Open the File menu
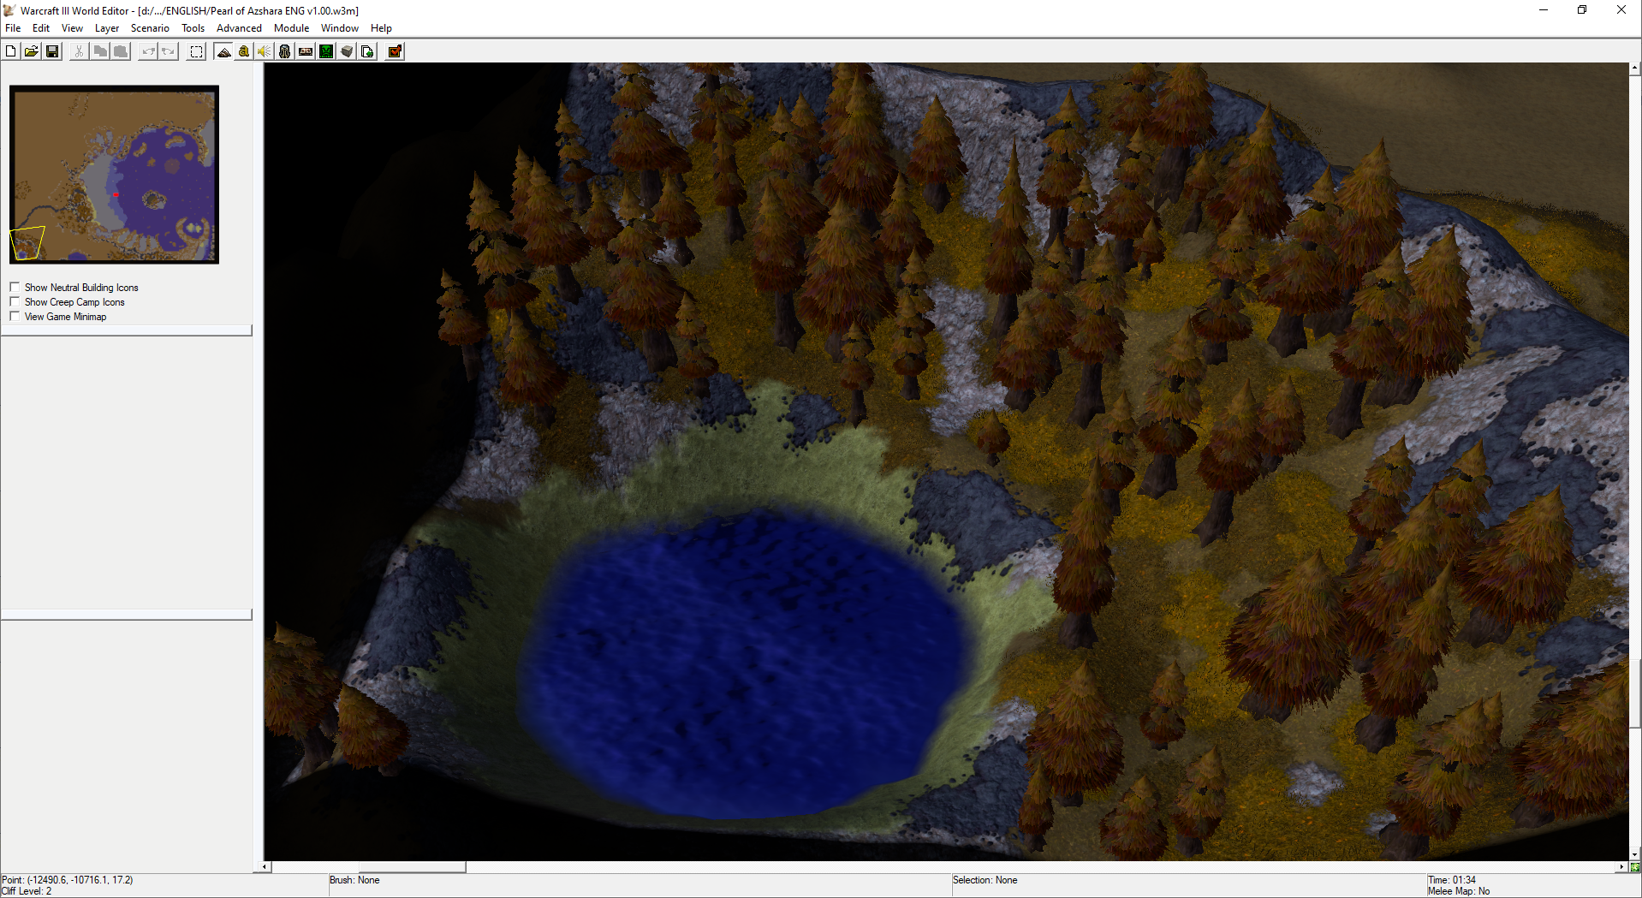Viewport: 1642px width, 898px height. (x=13, y=28)
